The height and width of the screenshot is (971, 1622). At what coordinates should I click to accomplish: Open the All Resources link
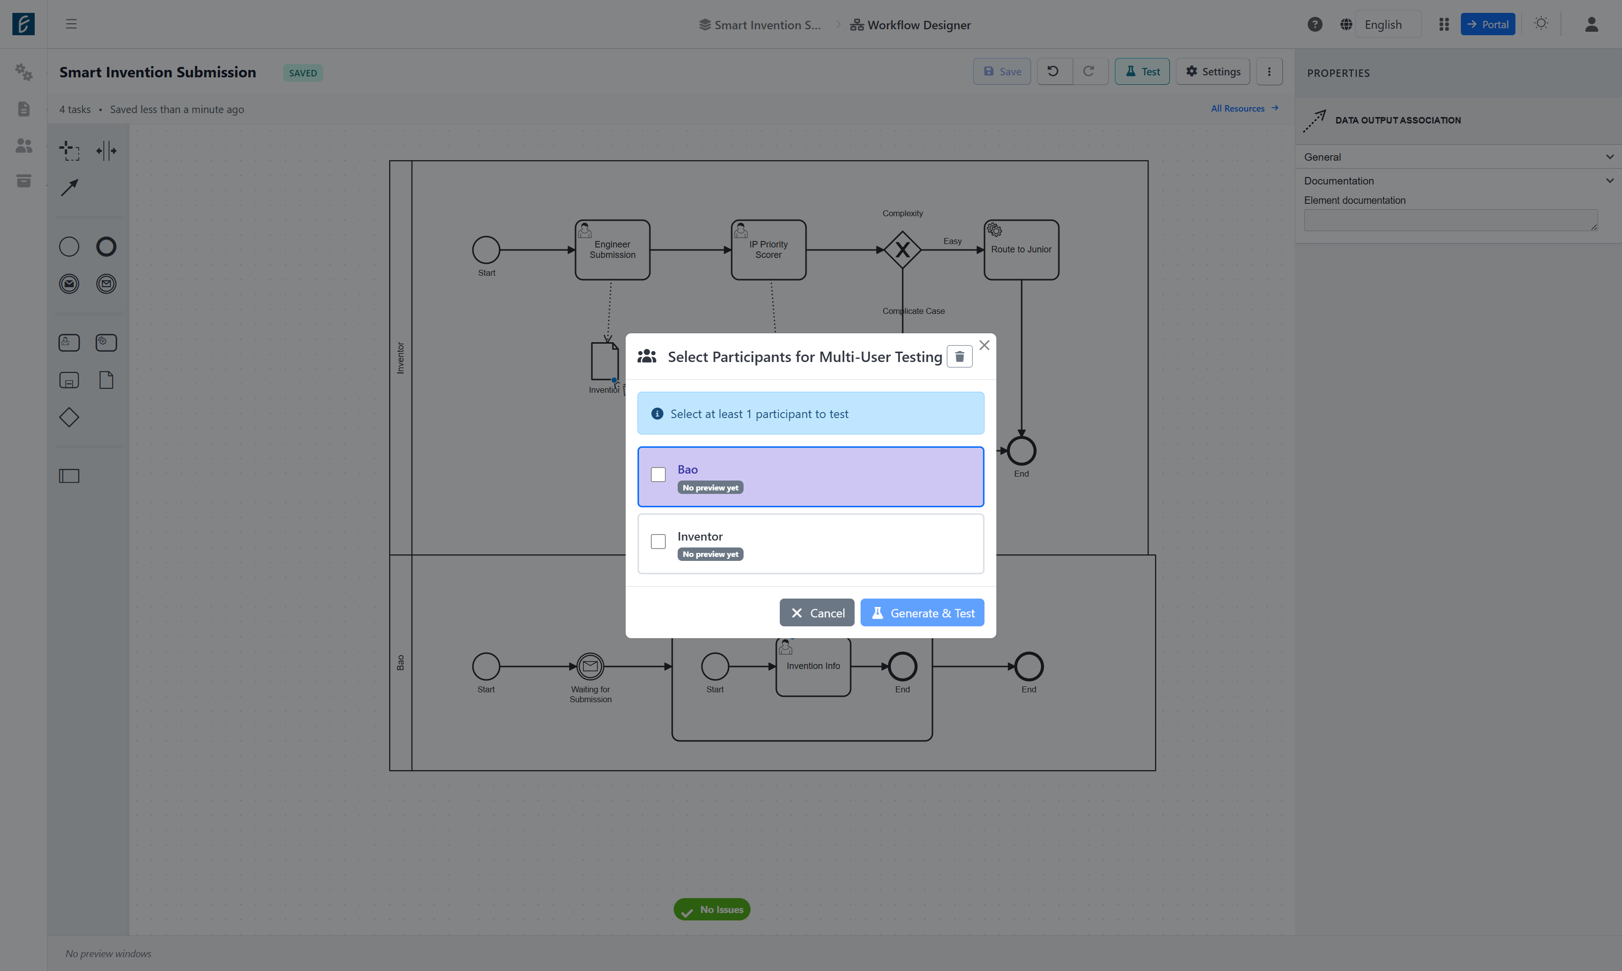[x=1244, y=109]
